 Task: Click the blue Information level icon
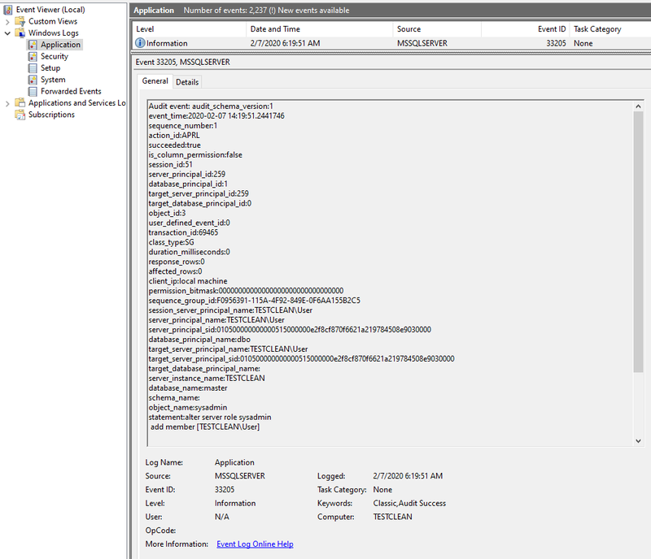click(x=140, y=43)
